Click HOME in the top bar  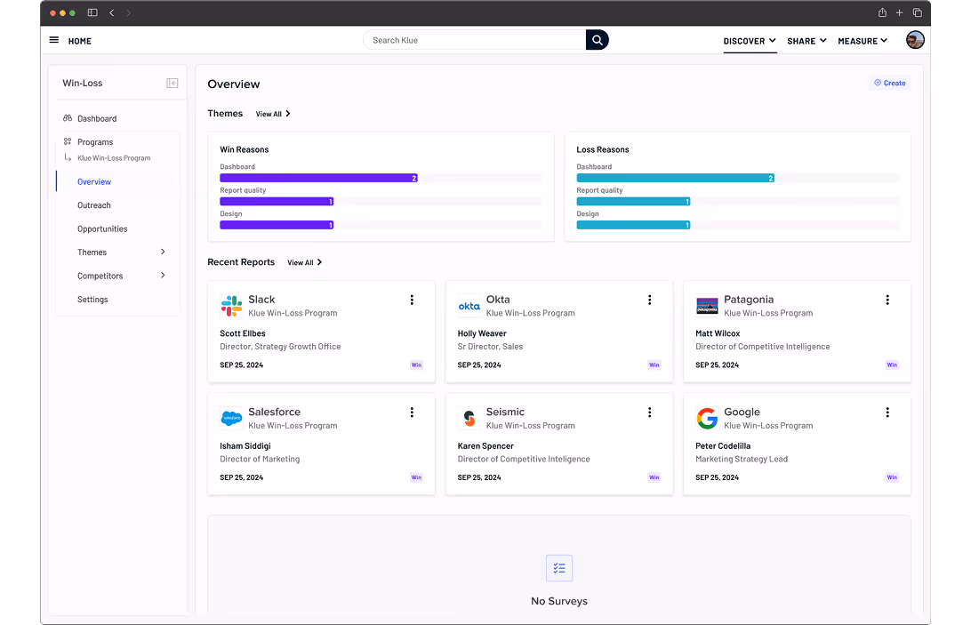click(x=80, y=41)
